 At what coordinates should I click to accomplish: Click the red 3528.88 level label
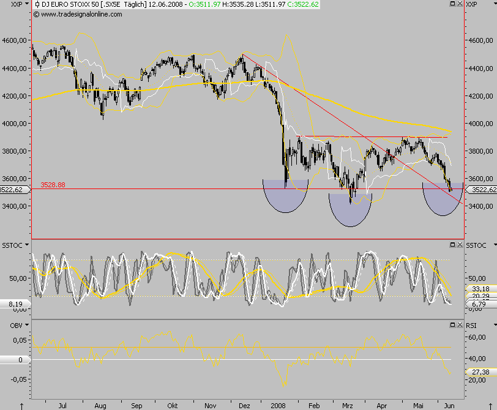pos(53,185)
